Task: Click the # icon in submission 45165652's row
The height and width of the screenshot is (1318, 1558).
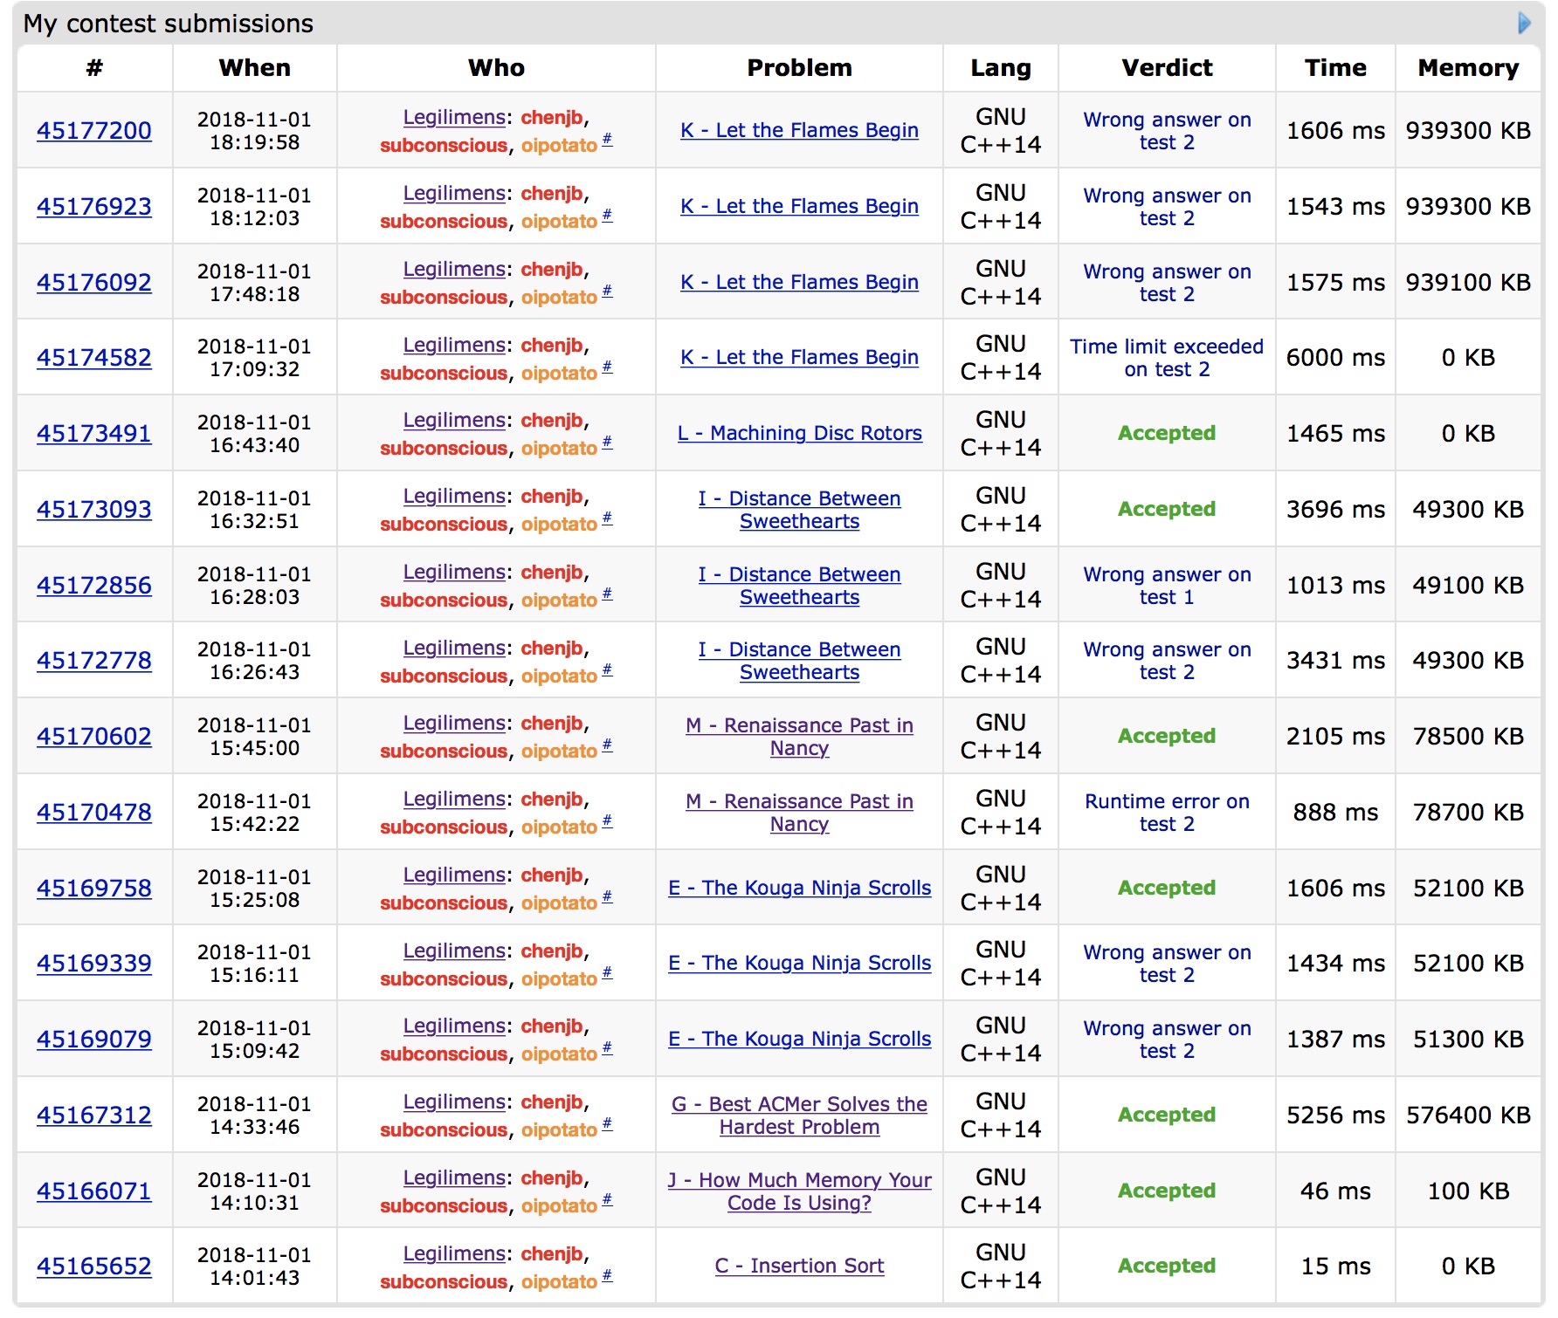Action: point(607,1276)
